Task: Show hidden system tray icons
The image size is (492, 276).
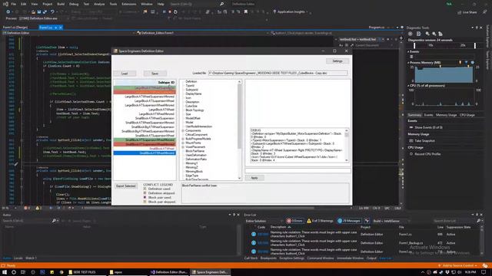Action: point(422,272)
